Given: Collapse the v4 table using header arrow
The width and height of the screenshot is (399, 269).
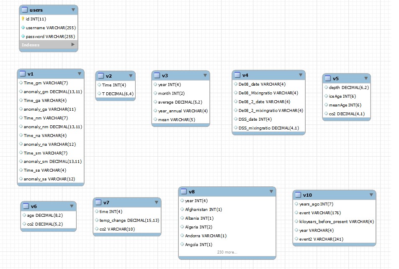Looking at the screenshot, I should tap(301, 75).
